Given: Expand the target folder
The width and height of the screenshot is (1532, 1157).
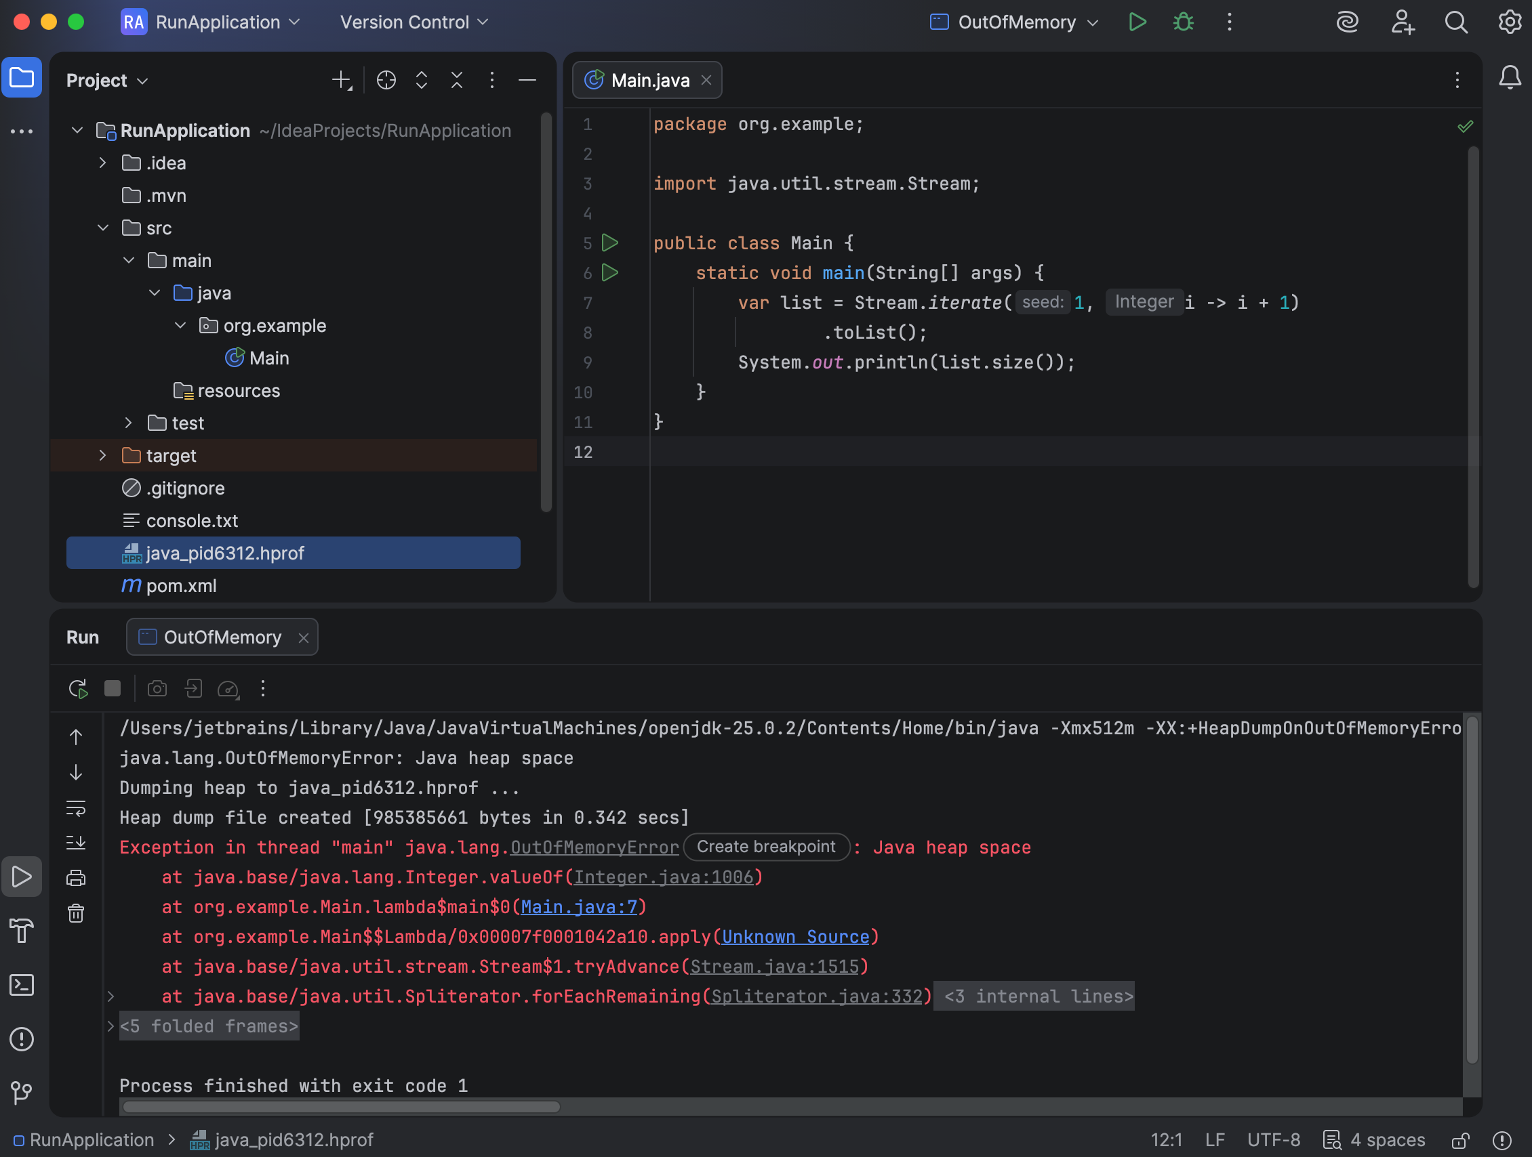Looking at the screenshot, I should click(x=102, y=455).
